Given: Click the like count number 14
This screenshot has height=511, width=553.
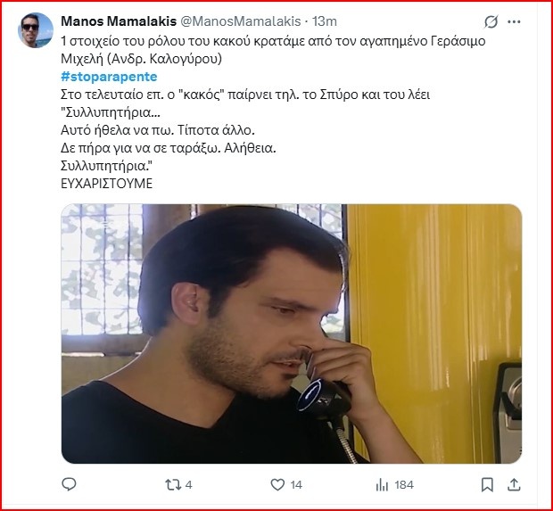Looking at the screenshot, I should click(x=296, y=485).
